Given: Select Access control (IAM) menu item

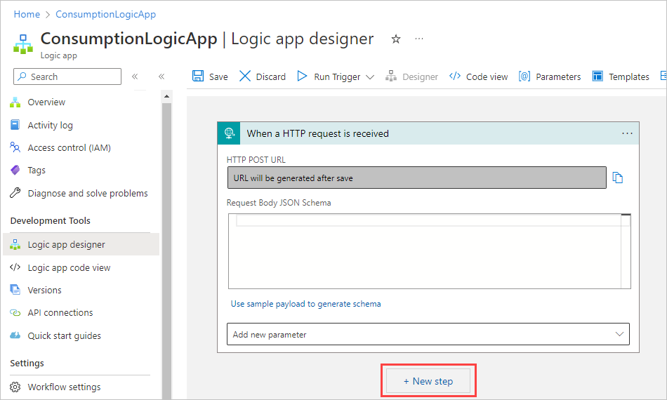Looking at the screenshot, I should pyautogui.click(x=69, y=147).
